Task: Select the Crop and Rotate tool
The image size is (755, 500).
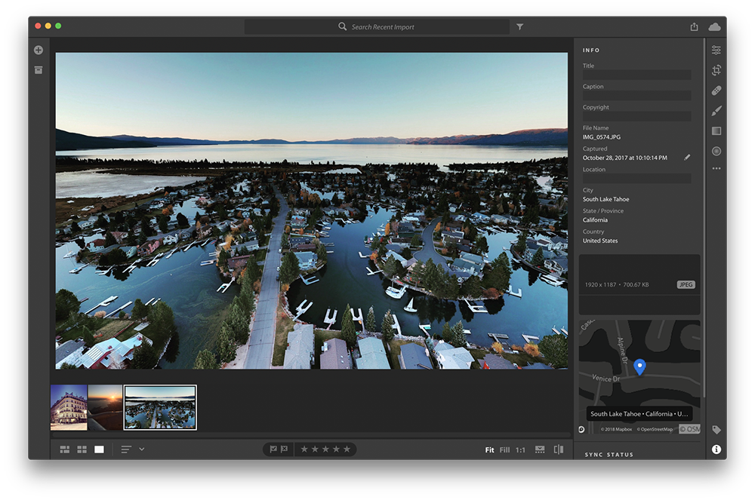Action: [716, 70]
